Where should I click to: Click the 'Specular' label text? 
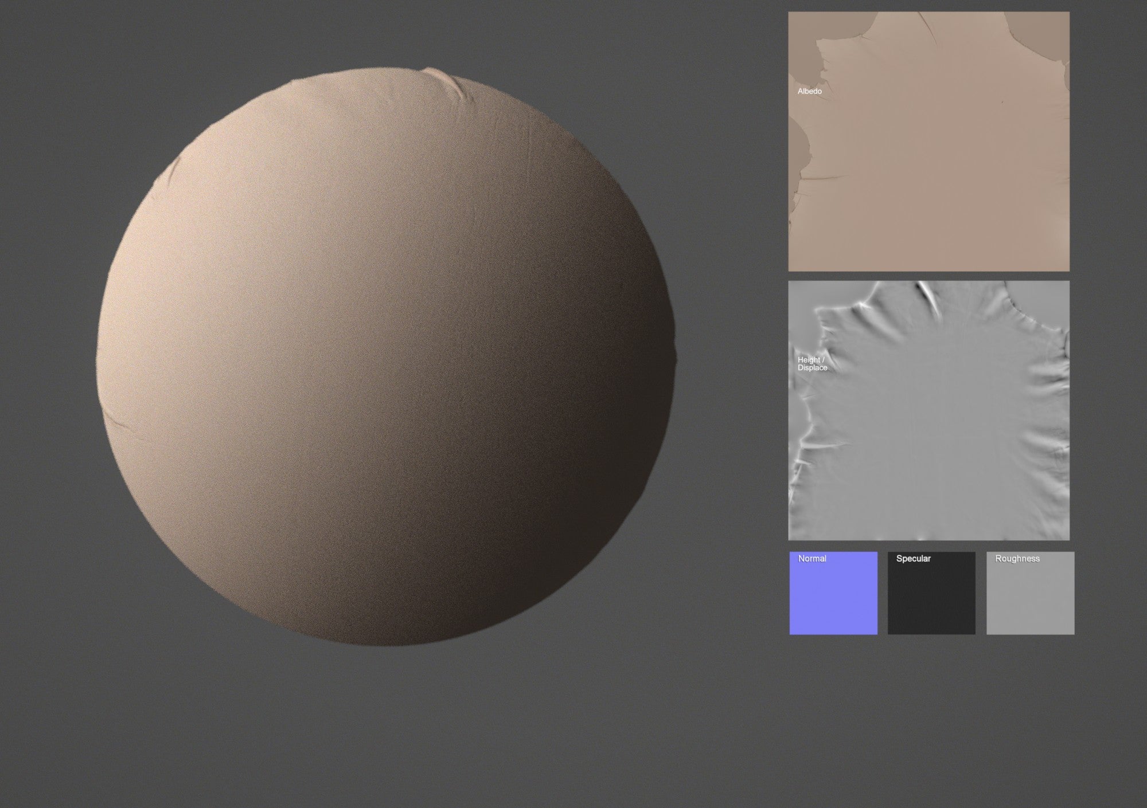[x=913, y=559]
